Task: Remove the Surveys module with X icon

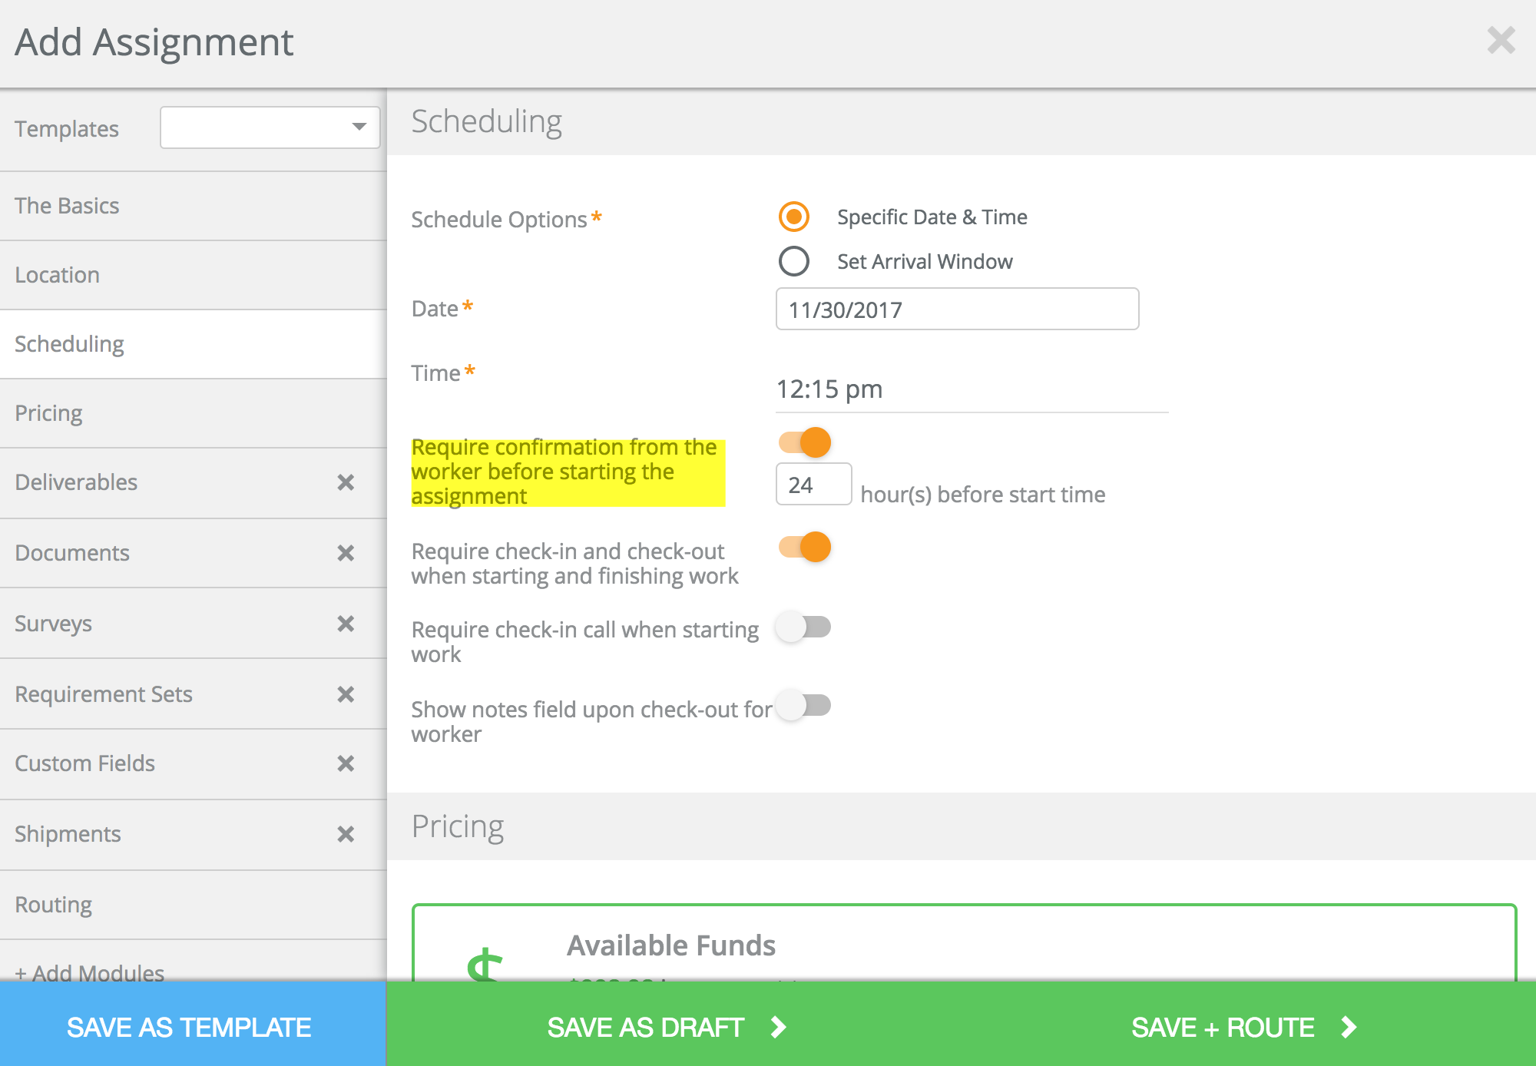Action: click(x=346, y=624)
